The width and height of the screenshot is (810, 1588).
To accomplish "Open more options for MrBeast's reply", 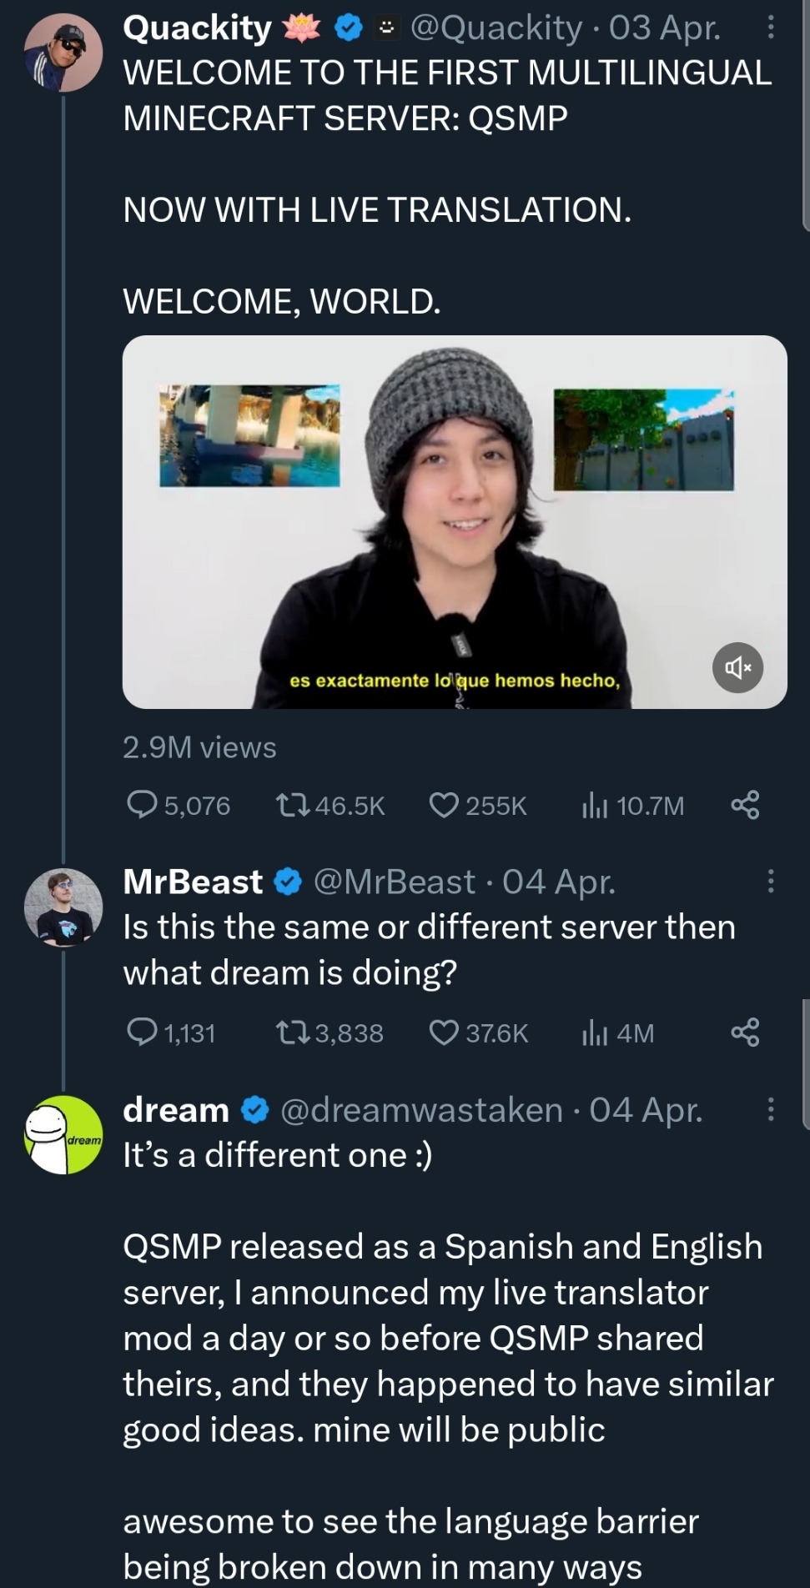I will pos(770,881).
